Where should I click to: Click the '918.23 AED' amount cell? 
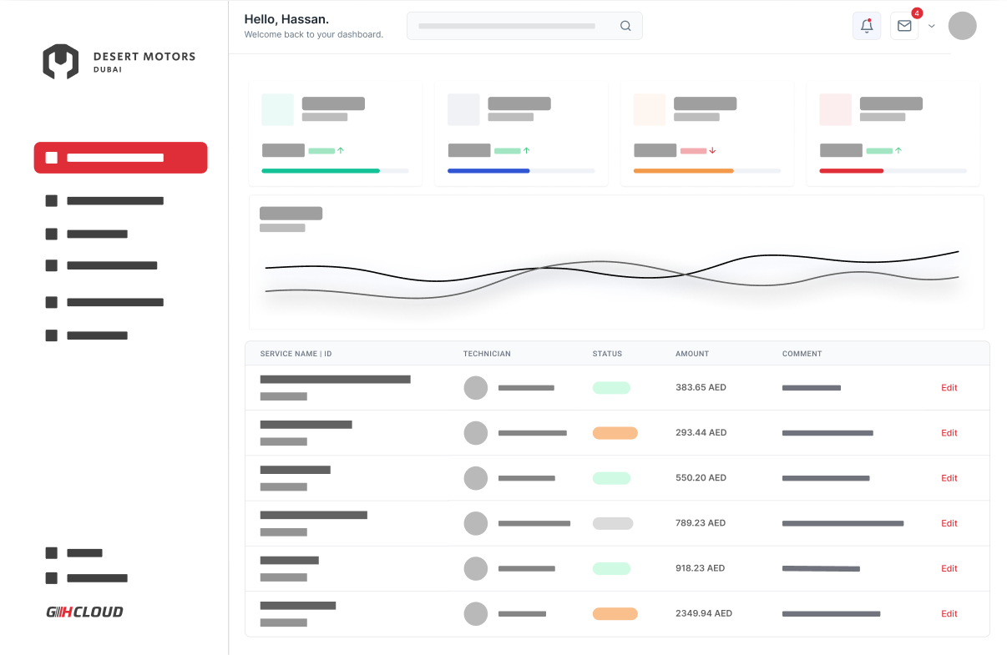coord(701,568)
